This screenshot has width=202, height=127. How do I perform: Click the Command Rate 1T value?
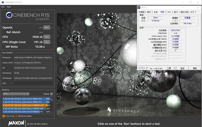point(175,51)
